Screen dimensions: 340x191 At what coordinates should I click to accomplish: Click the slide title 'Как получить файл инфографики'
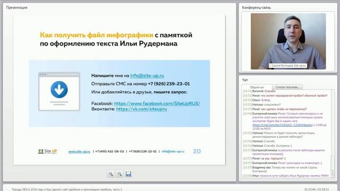click(x=97, y=35)
